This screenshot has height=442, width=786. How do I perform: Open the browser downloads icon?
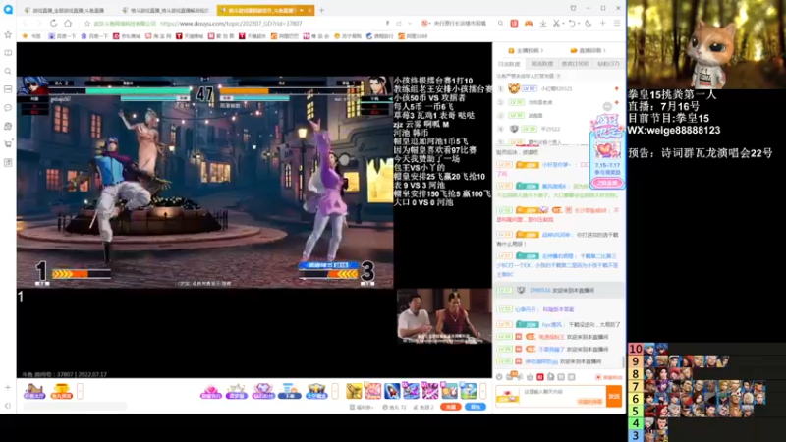pos(543,23)
